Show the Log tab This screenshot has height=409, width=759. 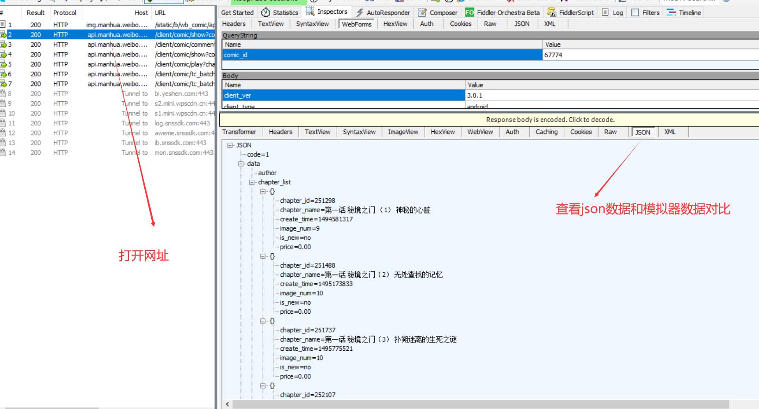(x=612, y=12)
